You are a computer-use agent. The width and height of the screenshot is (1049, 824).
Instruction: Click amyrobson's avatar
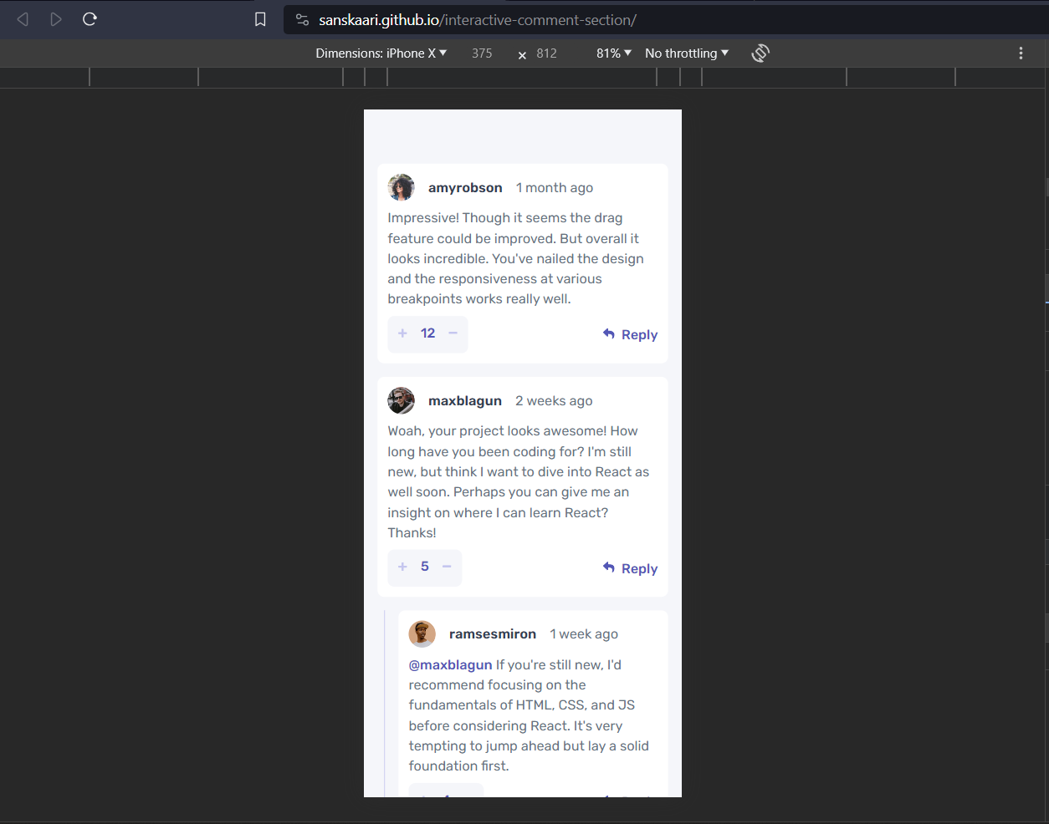click(401, 187)
